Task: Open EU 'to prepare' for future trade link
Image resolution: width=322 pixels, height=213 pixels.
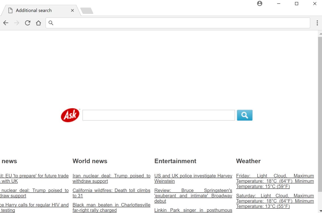Action: (34, 178)
